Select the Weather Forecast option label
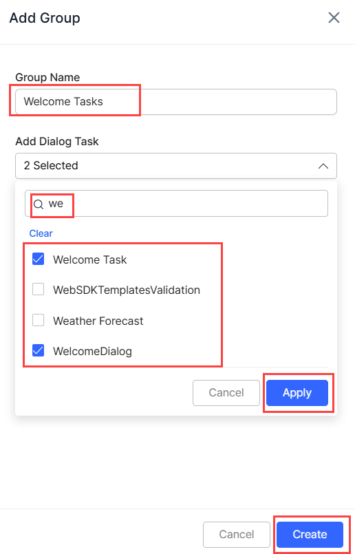355x554 pixels. coord(98,321)
